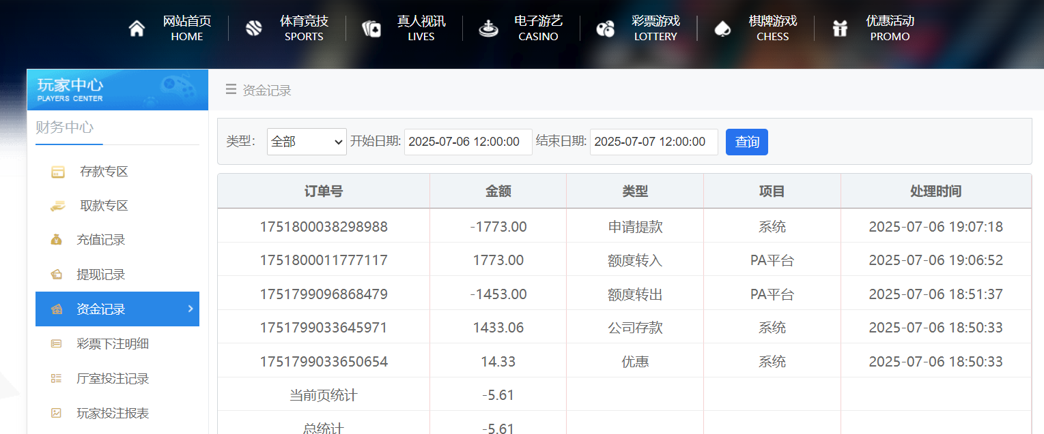Open 玩家投注报表 from the sidebar

(x=56, y=413)
